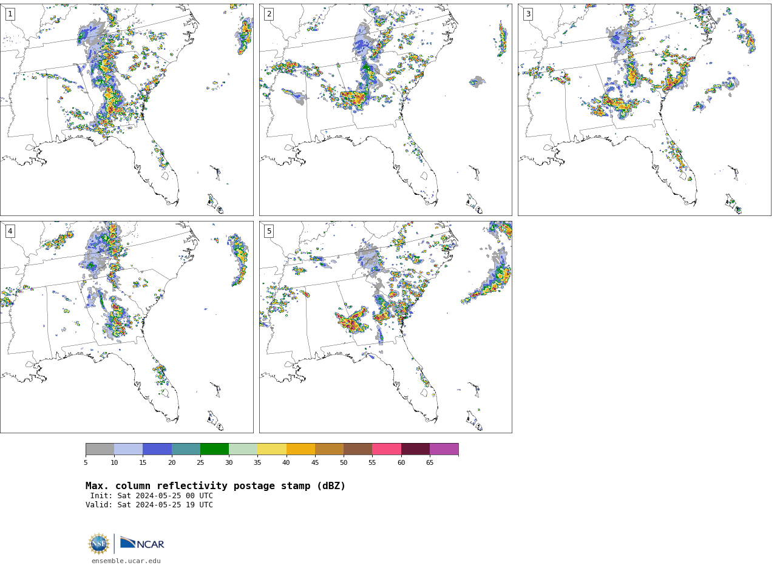Screen dimensions: 777x568
Task: Click the panel number 2 label box
Action: click(x=269, y=14)
